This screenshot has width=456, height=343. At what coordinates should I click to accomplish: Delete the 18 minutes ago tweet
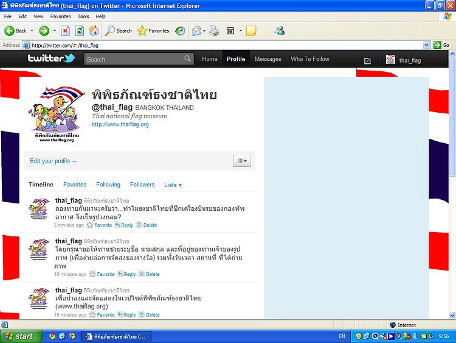pyautogui.click(x=149, y=274)
